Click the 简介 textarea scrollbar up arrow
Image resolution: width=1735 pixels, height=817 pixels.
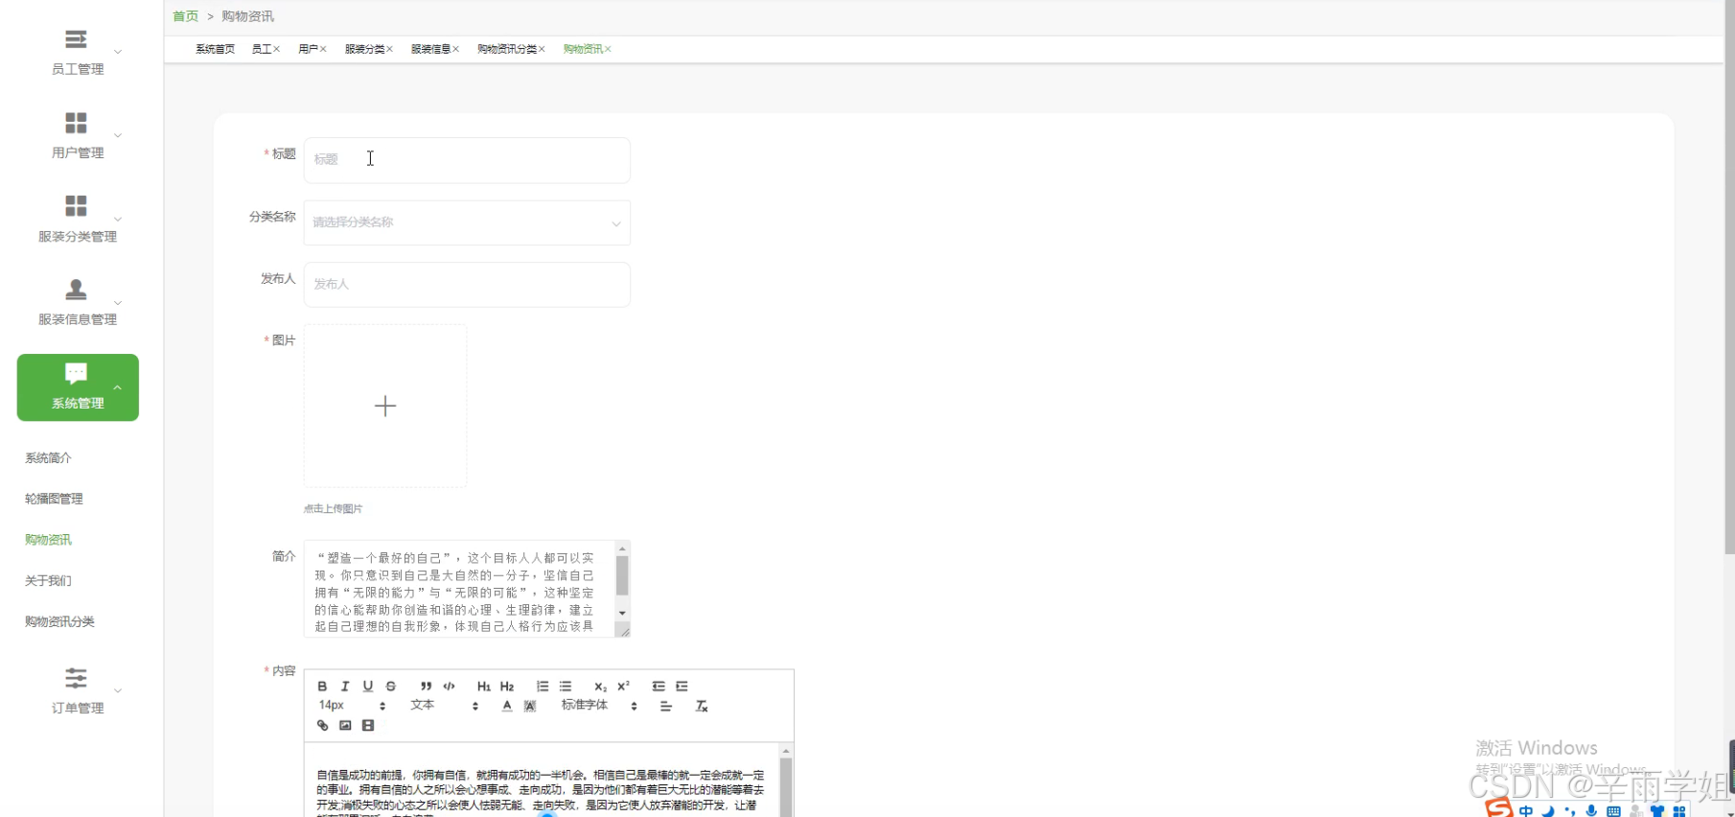pyautogui.click(x=622, y=549)
